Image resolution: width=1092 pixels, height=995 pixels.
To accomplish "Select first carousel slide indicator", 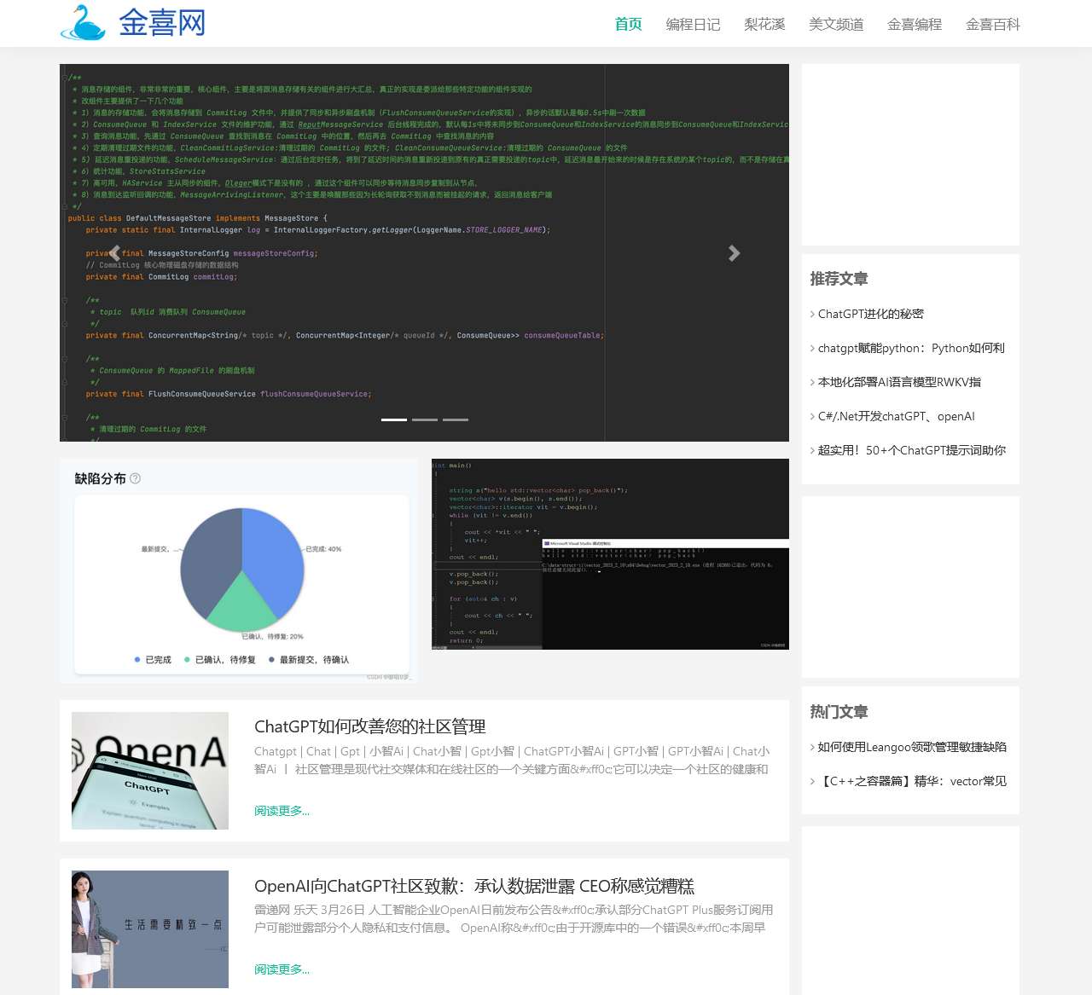I will [x=394, y=419].
